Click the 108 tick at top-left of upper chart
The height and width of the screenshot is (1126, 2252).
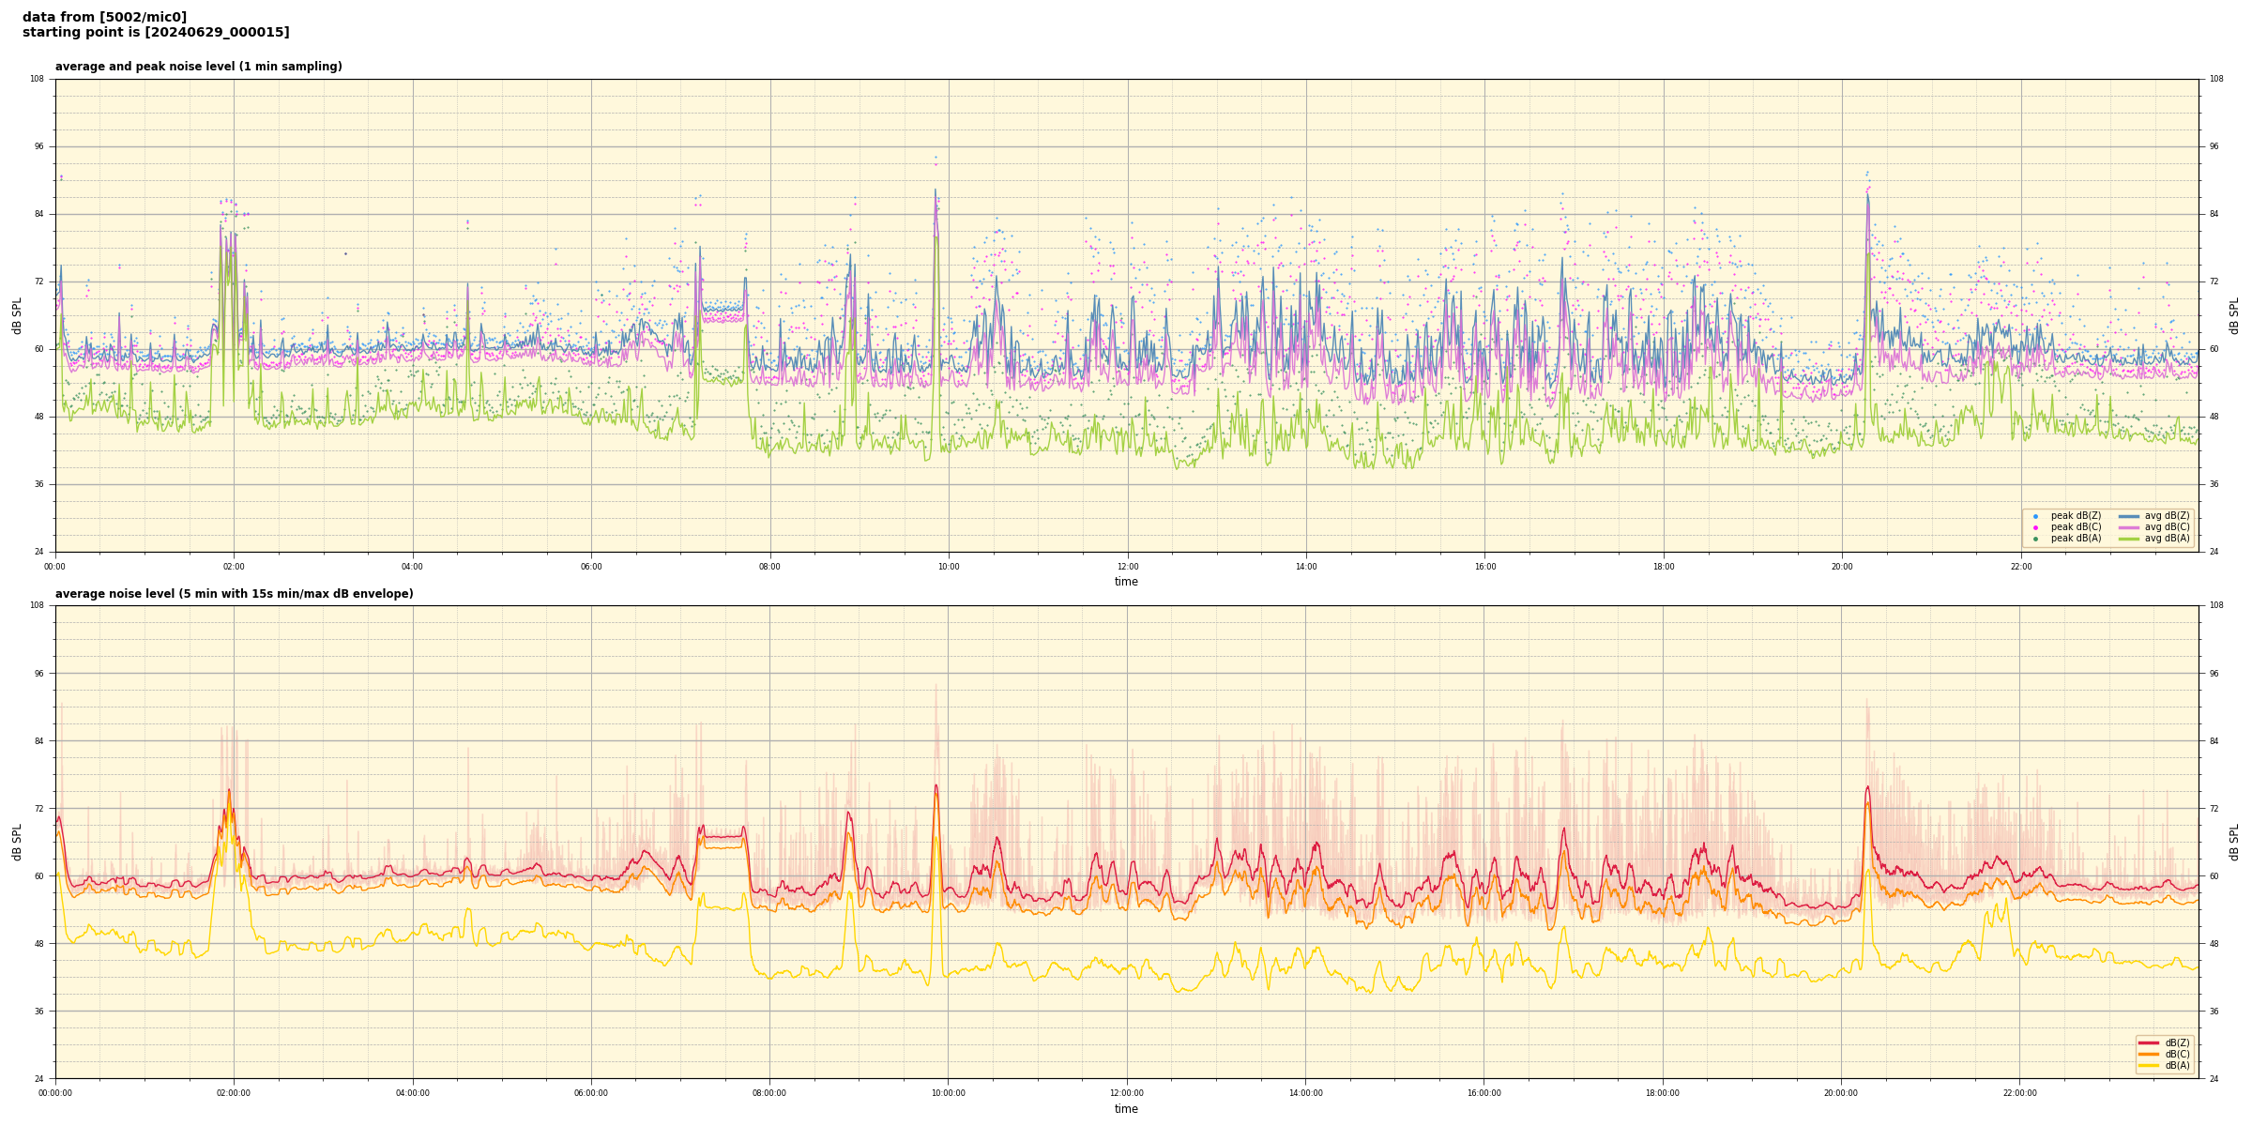click(37, 79)
